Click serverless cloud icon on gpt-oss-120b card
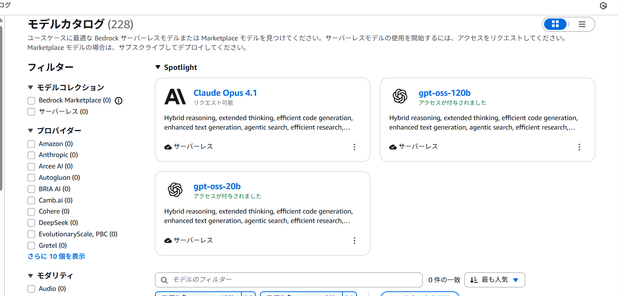This screenshot has height=296, width=620. (393, 147)
